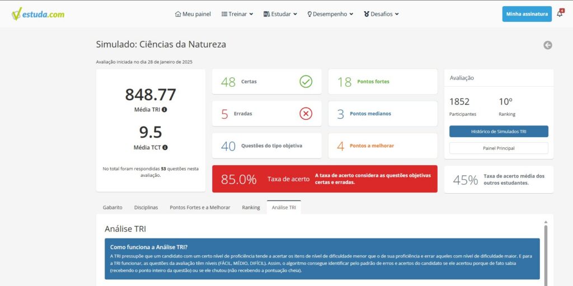
Task: Open Pontos medianos link
Action: point(370,114)
